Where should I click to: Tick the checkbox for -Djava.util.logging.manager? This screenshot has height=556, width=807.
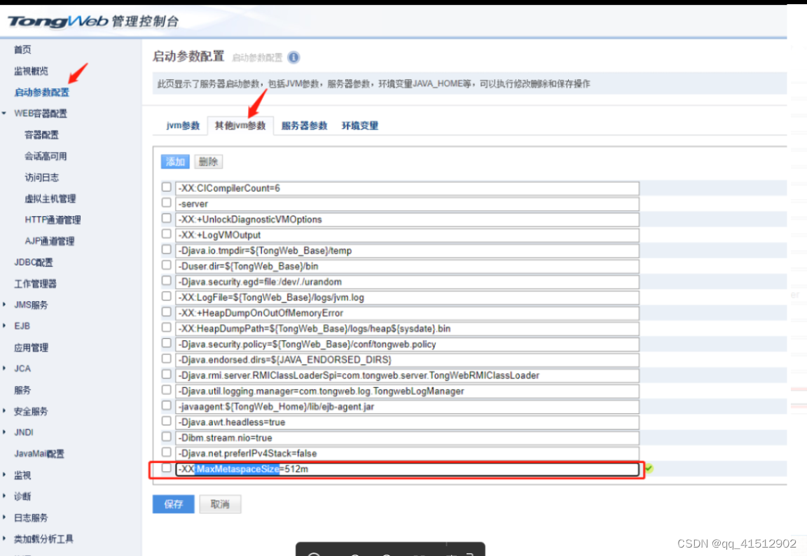point(166,390)
